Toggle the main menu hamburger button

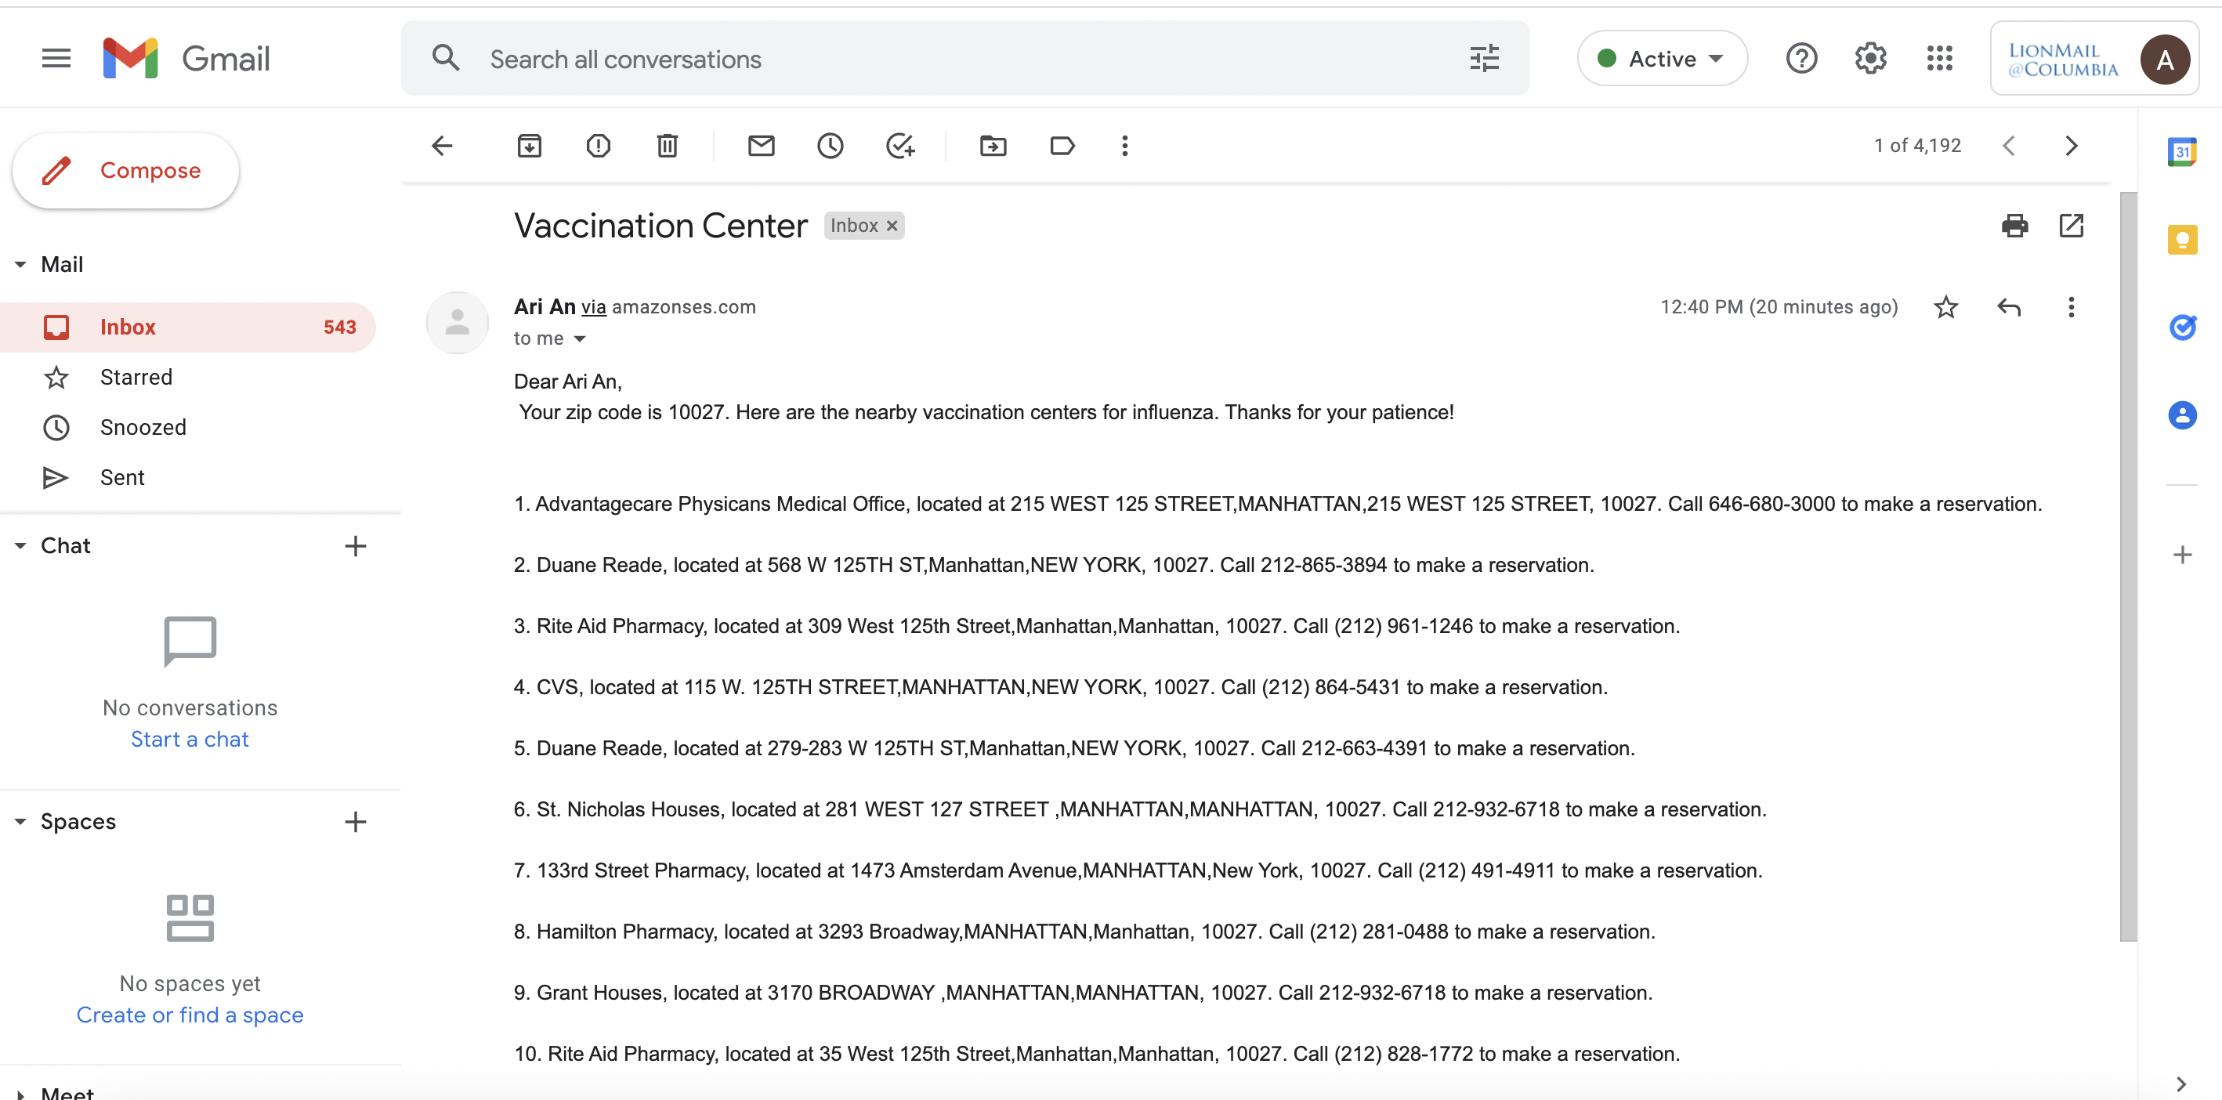[x=56, y=59]
